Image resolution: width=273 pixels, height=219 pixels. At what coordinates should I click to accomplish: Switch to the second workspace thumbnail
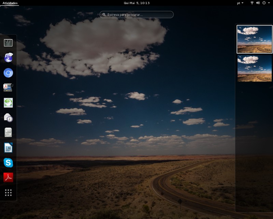click(x=255, y=68)
